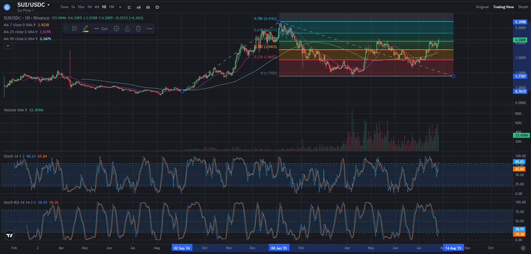Click the 14 Aug '25 date marker
531x254 pixels.
point(454,248)
